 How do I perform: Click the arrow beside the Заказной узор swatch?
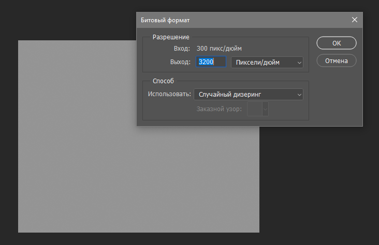click(x=265, y=109)
